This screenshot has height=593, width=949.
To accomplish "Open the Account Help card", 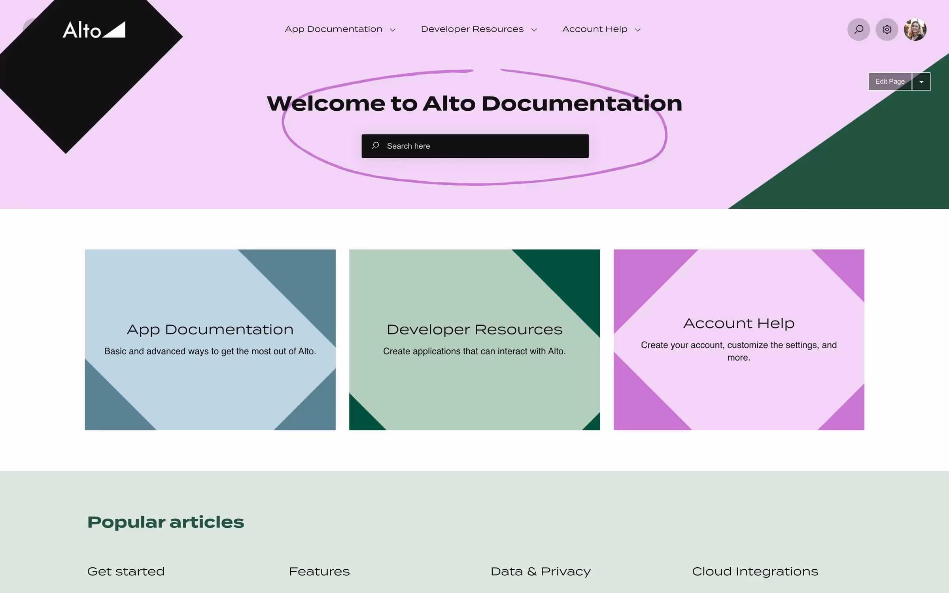I will [738, 339].
